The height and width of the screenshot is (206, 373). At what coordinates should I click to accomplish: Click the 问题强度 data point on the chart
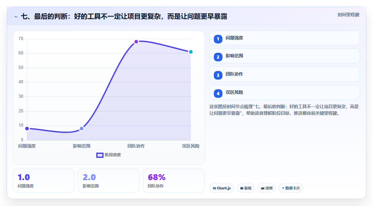[27, 128]
